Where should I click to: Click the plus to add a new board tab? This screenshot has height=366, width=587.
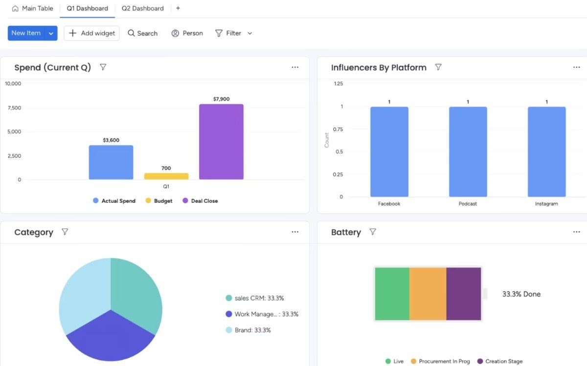point(178,8)
